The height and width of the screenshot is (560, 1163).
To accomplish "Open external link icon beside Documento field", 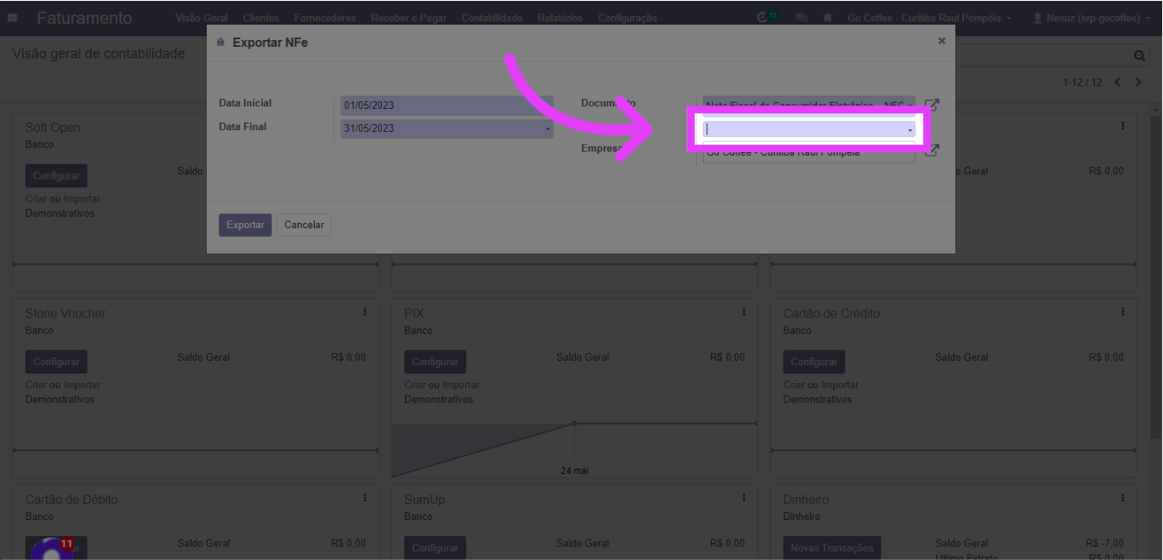I will [x=932, y=105].
